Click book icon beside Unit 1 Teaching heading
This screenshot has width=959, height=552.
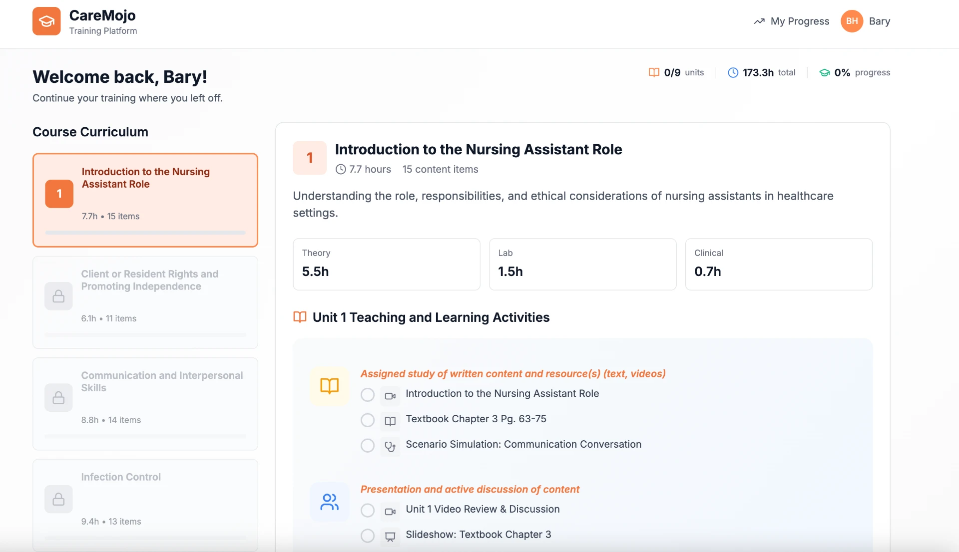[x=300, y=317]
